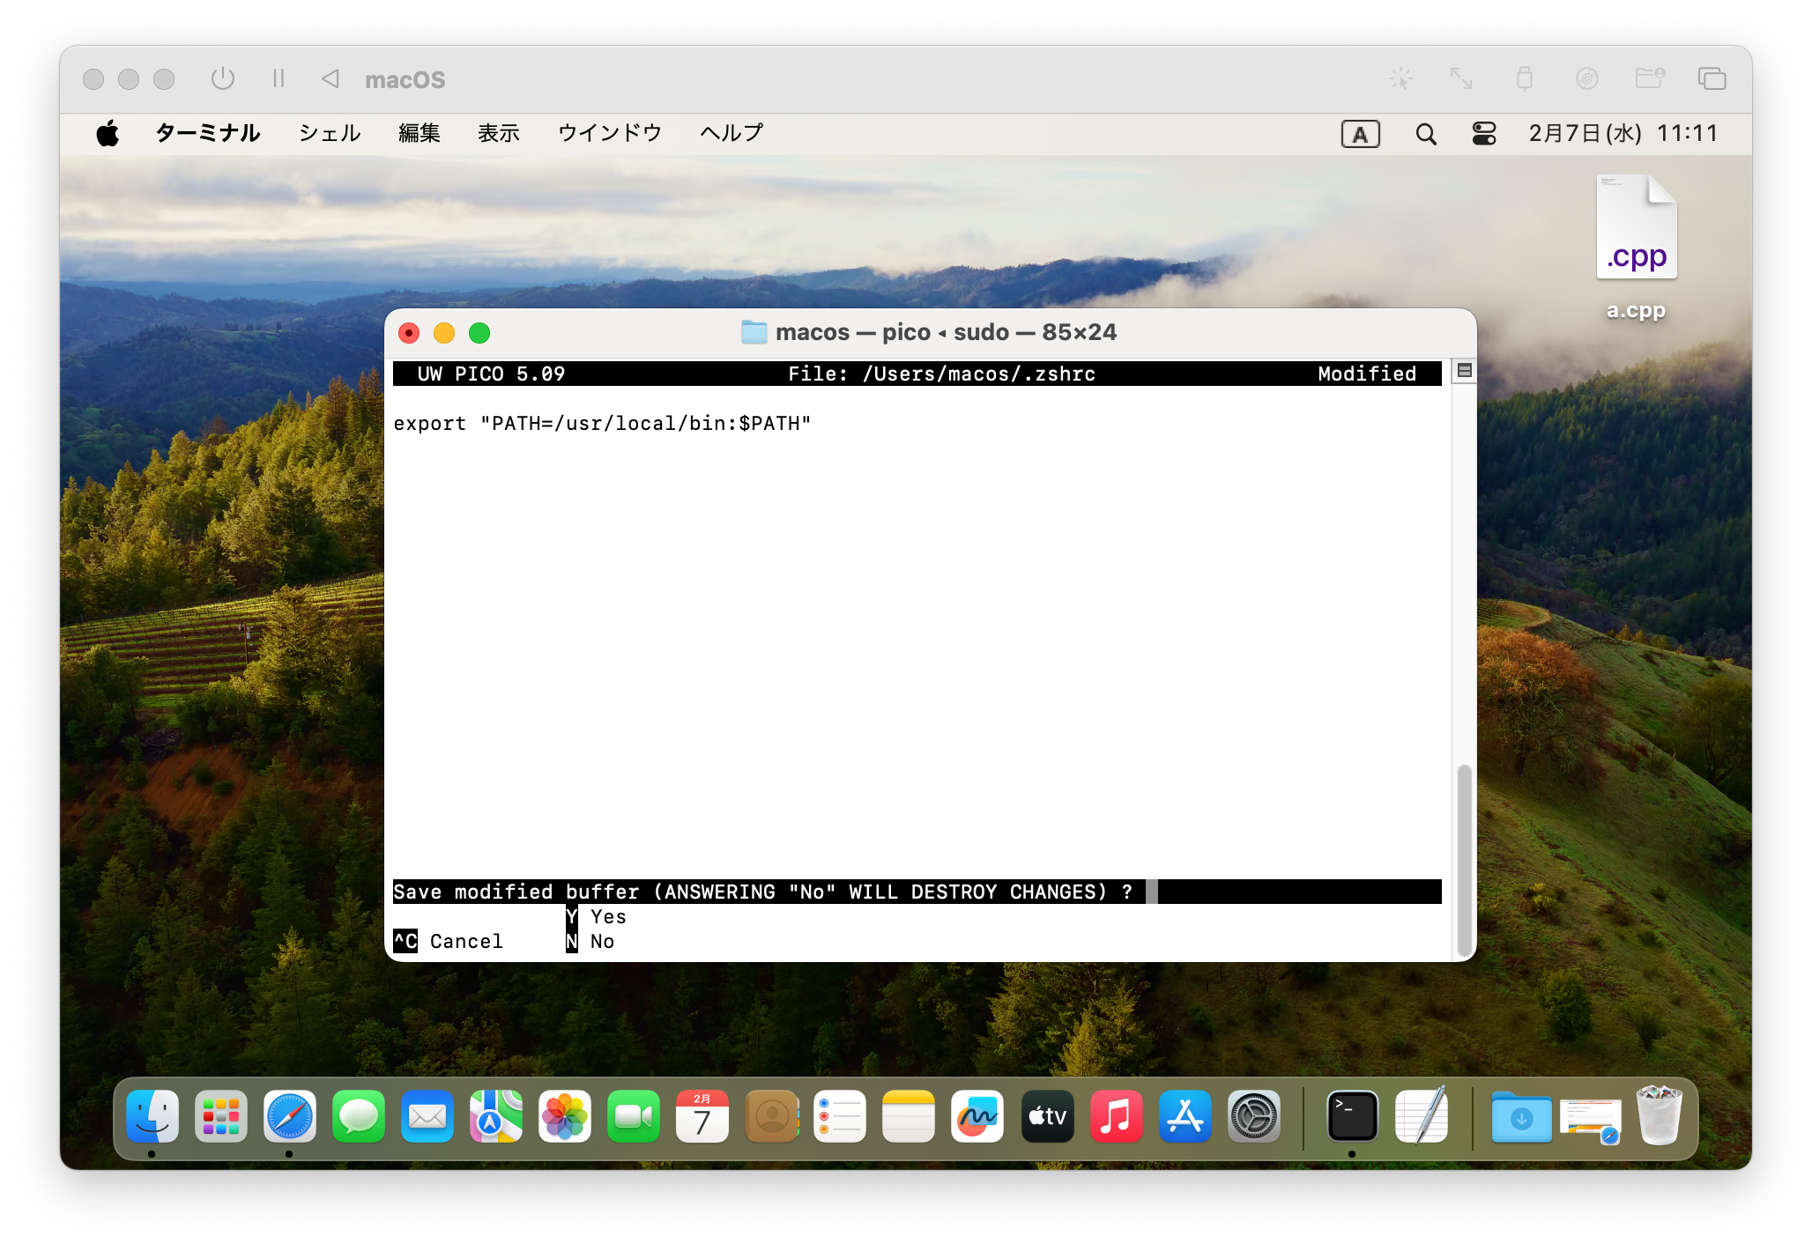This screenshot has width=1812, height=1244.
Task: Open the Spotlight search magnifier
Action: pyautogui.click(x=1426, y=134)
